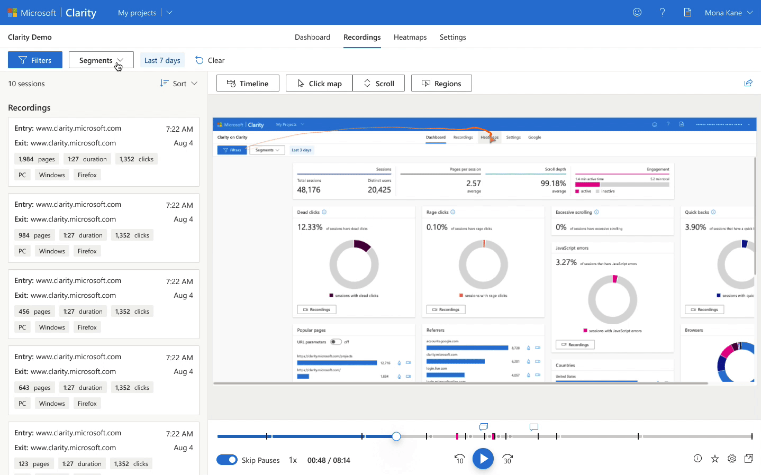The width and height of the screenshot is (761, 475).
Task: Open the Segments dropdown
Action: coord(101,60)
